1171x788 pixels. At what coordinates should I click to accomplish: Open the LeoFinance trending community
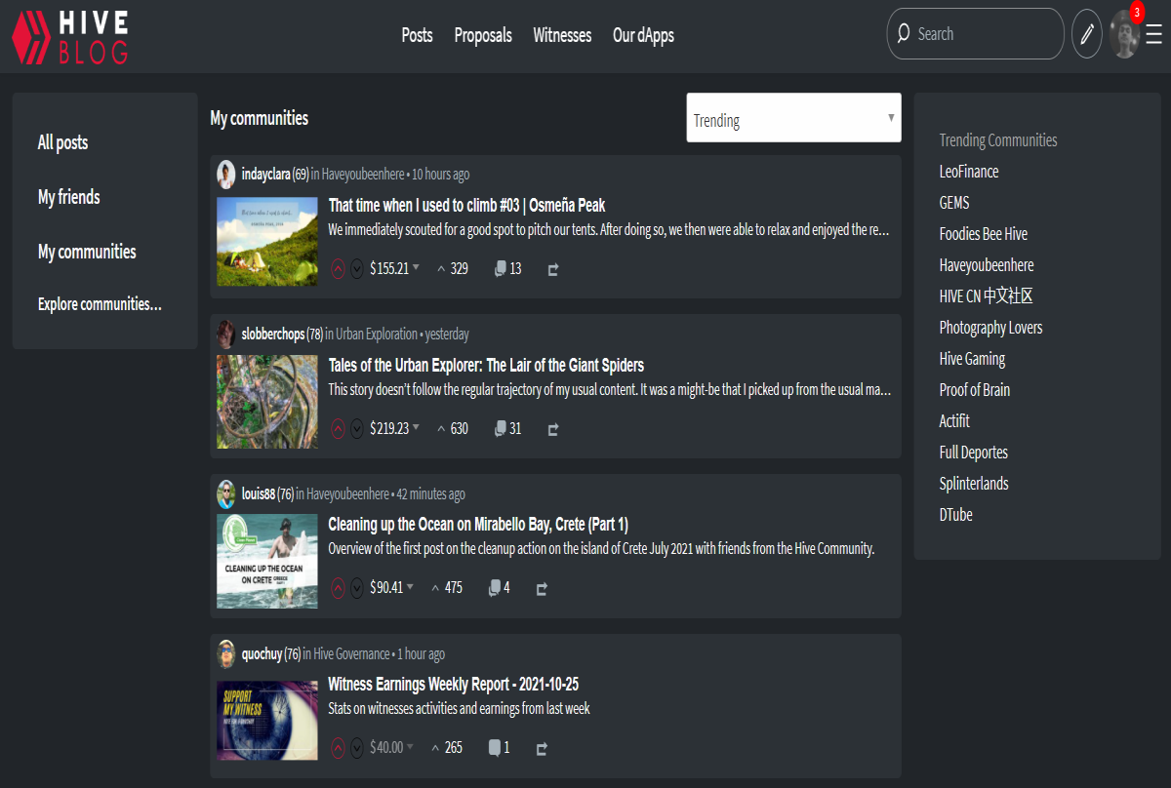(969, 172)
